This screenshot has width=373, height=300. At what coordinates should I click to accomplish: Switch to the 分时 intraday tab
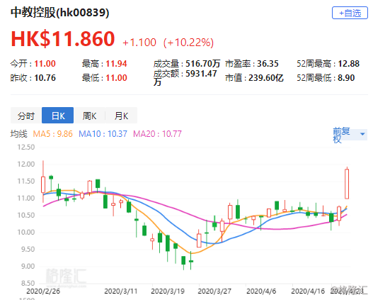26,116
